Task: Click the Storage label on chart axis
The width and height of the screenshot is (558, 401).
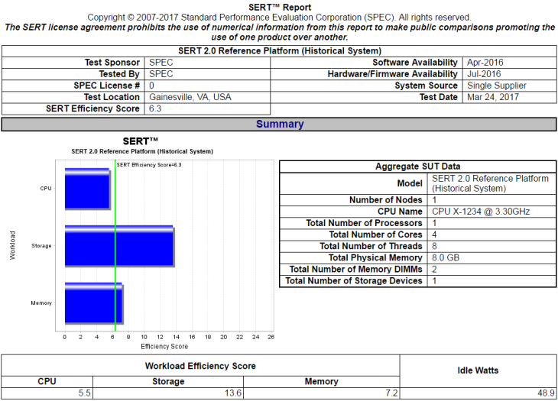Action: pos(41,246)
